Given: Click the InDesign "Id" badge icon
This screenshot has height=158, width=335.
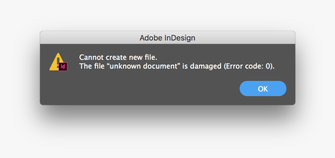Looking at the screenshot, I should point(63,67).
